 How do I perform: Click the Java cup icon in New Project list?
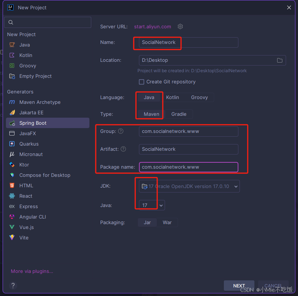click(x=12, y=45)
